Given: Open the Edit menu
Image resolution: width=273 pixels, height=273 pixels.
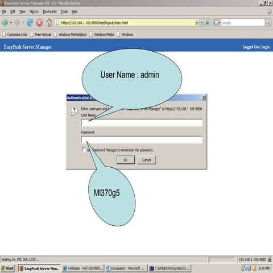Looking at the screenshot, I should coord(13,11).
